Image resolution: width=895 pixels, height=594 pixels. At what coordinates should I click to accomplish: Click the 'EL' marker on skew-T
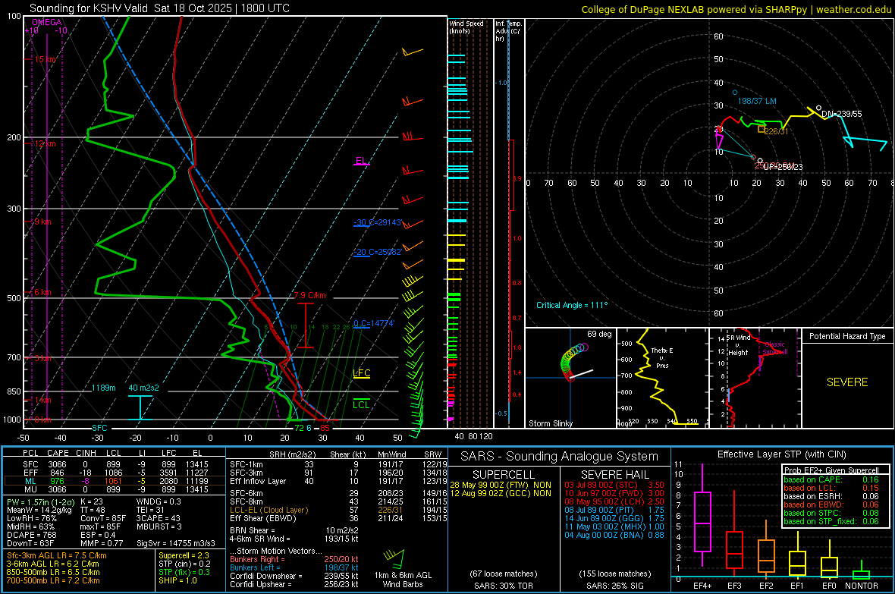(361, 161)
